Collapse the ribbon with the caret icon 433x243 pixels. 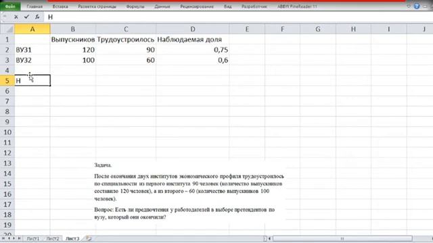pos(409,6)
